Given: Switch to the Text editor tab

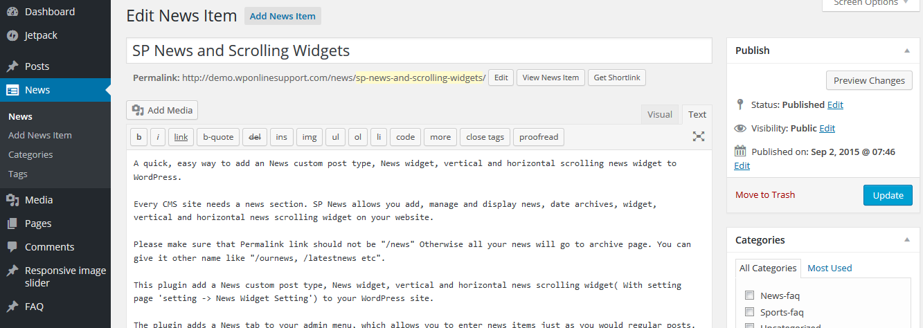Looking at the screenshot, I should 697,115.
